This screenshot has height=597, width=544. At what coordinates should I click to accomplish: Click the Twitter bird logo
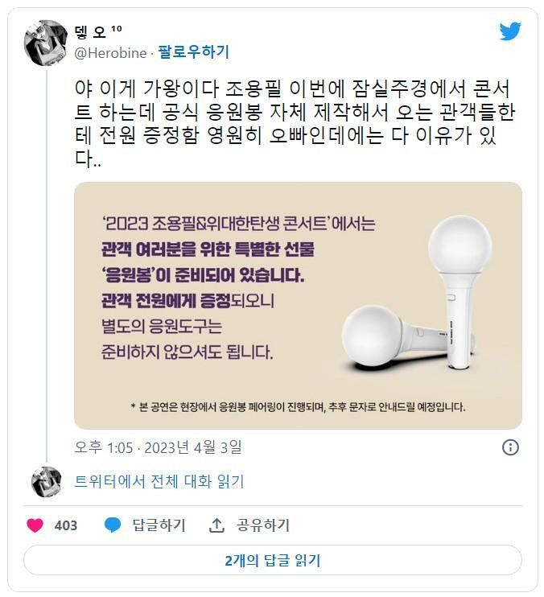tap(510, 31)
